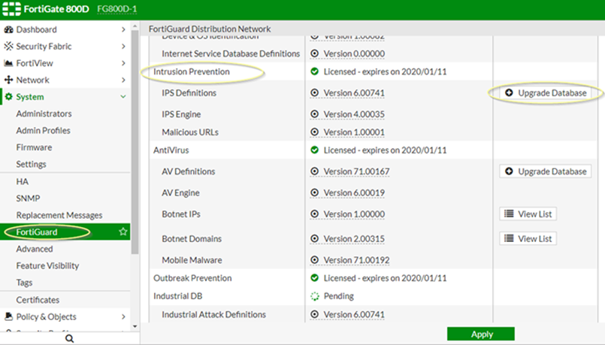Click the Botnet Domains Version 2.00315 text
The height and width of the screenshot is (345, 605).
pyautogui.click(x=354, y=239)
